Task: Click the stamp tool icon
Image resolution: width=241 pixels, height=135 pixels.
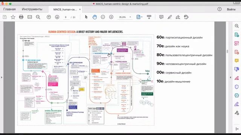Action: 186,17
